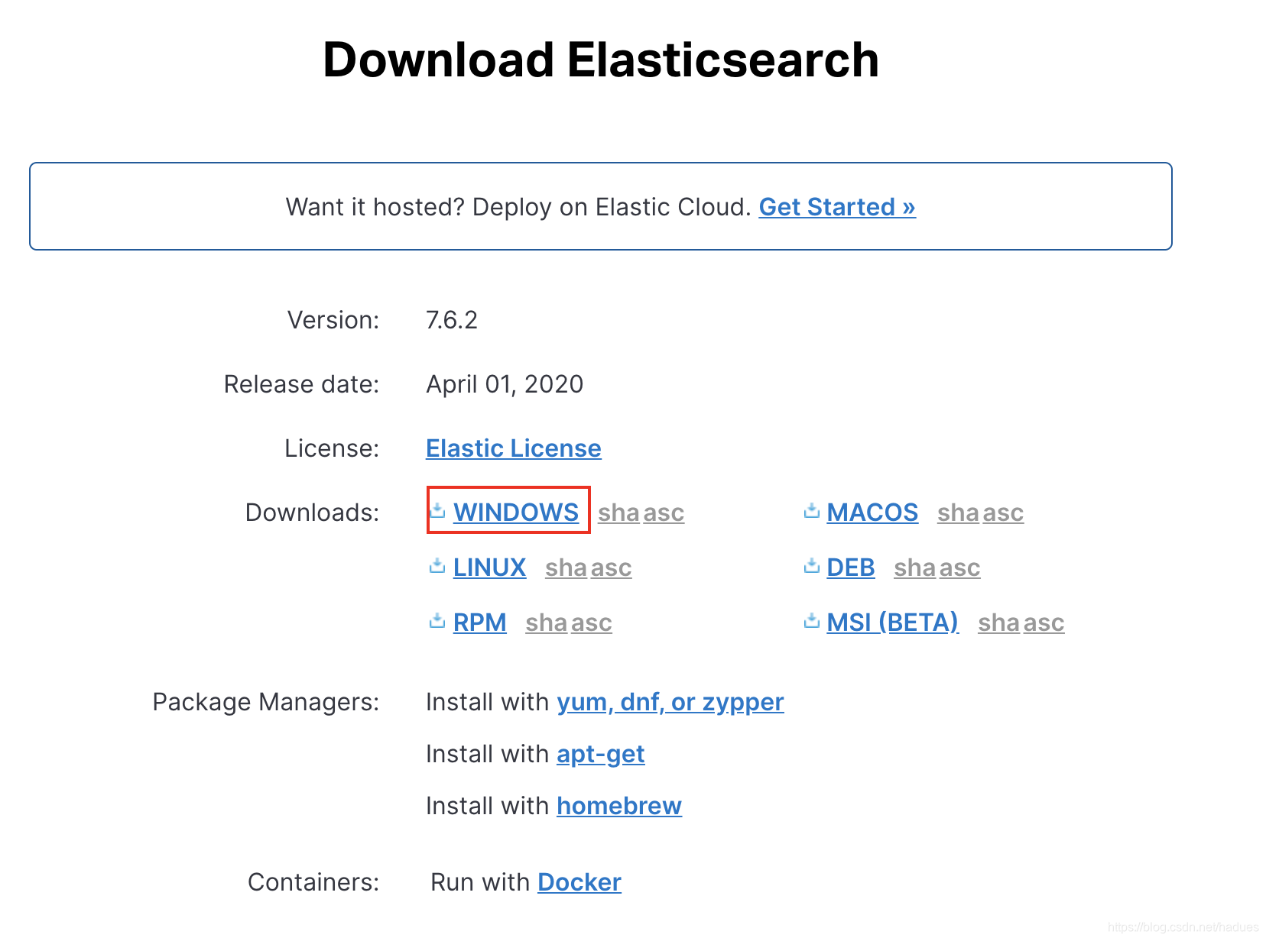Download the RPM package
1266x941 pixels.
pos(480,622)
